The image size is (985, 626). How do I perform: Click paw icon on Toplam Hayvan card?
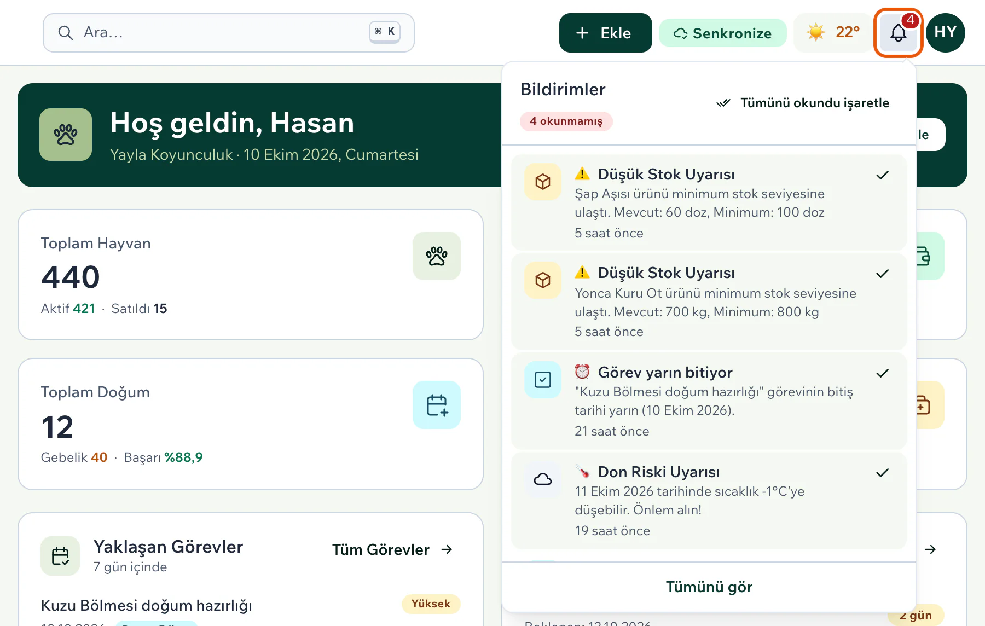click(x=437, y=256)
